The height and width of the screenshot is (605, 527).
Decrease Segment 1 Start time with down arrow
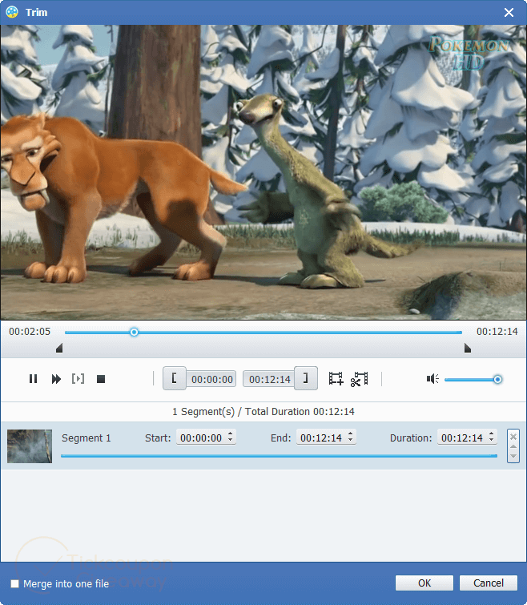(x=230, y=440)
